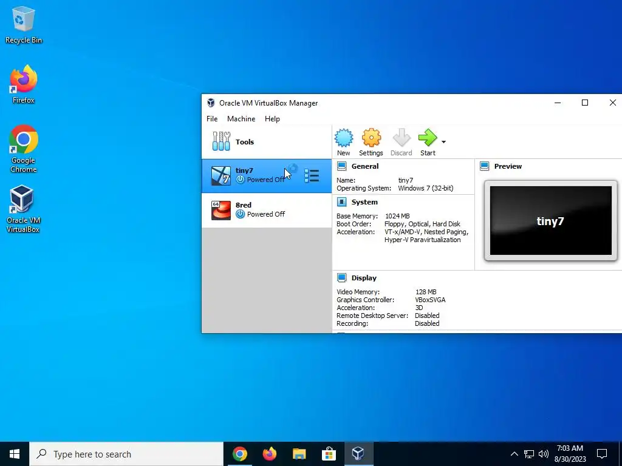Click the Floppy, Optical, Hard Disk value
Screen dimensions: 622x466
click(x=423, y=225)
